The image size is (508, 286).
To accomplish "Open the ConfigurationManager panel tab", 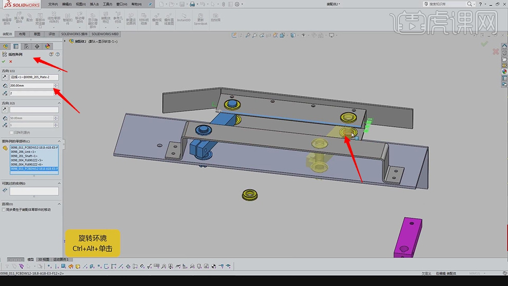I will click(27, 46).
